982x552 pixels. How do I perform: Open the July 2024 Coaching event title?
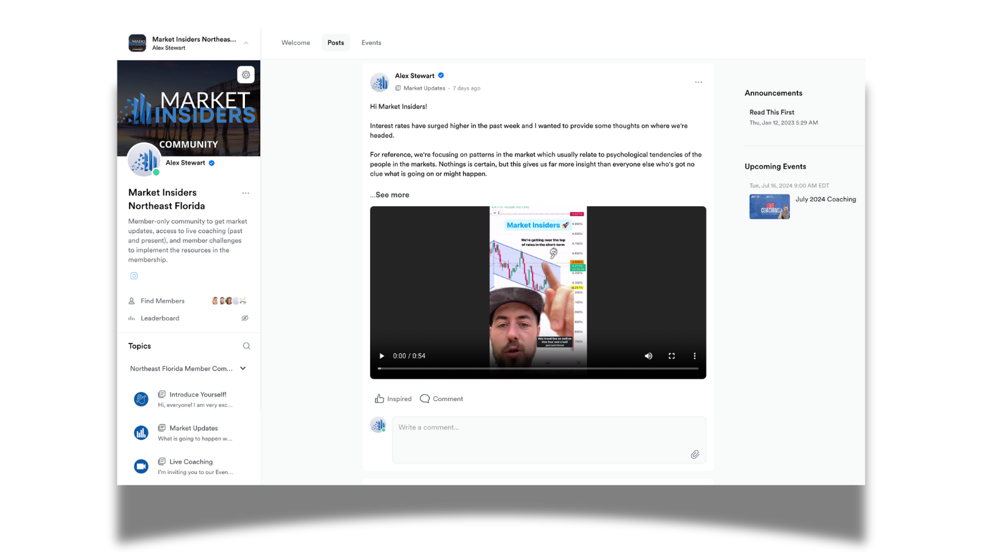(825, 199)
